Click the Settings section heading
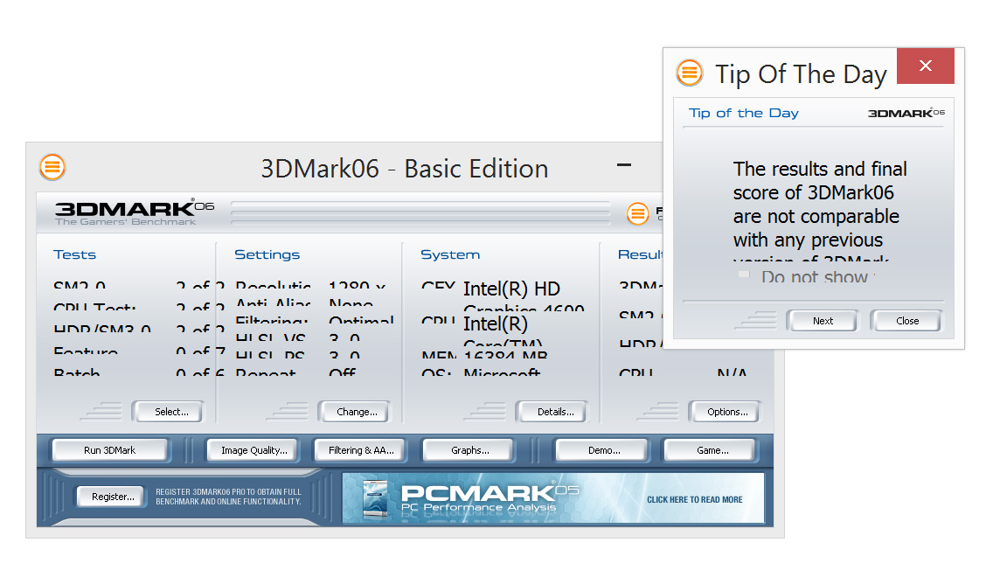This screenshot has width=986, height=584. click(267, 254)
